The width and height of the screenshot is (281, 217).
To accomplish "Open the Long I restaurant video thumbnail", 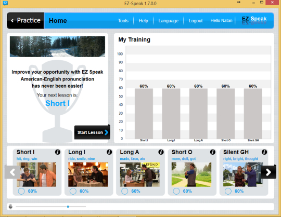I will [x=88, y=174].
